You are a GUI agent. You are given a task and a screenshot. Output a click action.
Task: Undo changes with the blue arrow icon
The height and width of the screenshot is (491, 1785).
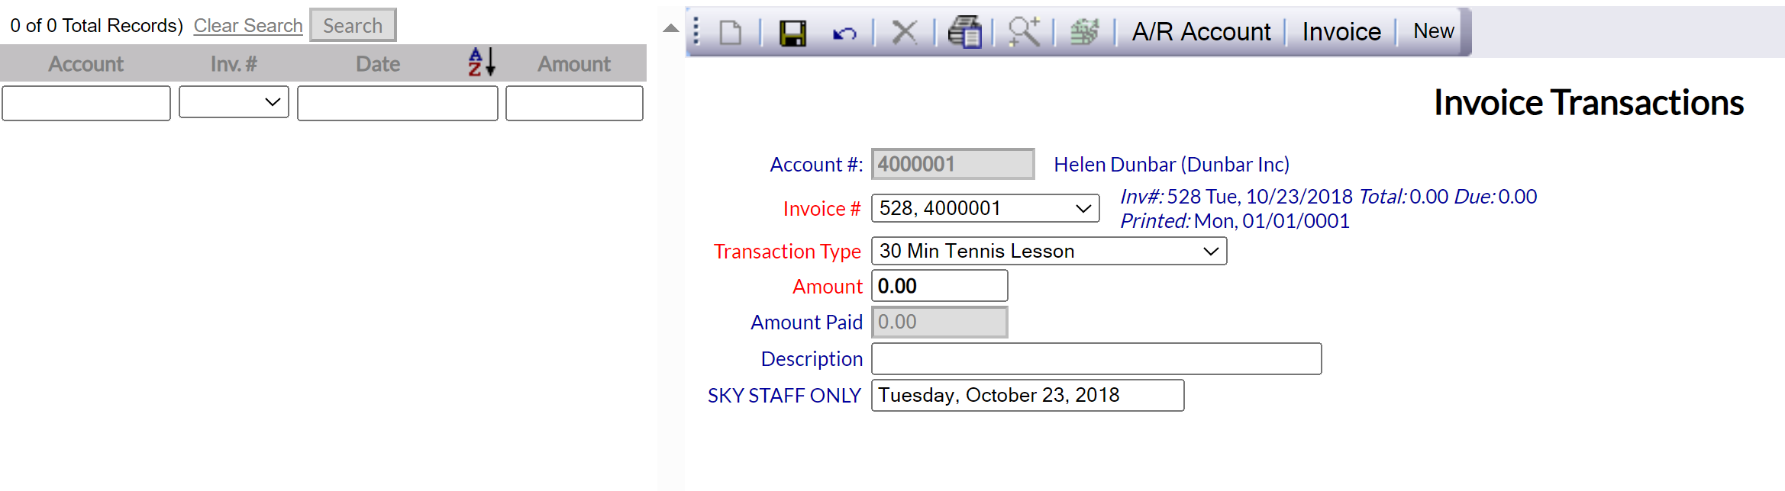844,33
